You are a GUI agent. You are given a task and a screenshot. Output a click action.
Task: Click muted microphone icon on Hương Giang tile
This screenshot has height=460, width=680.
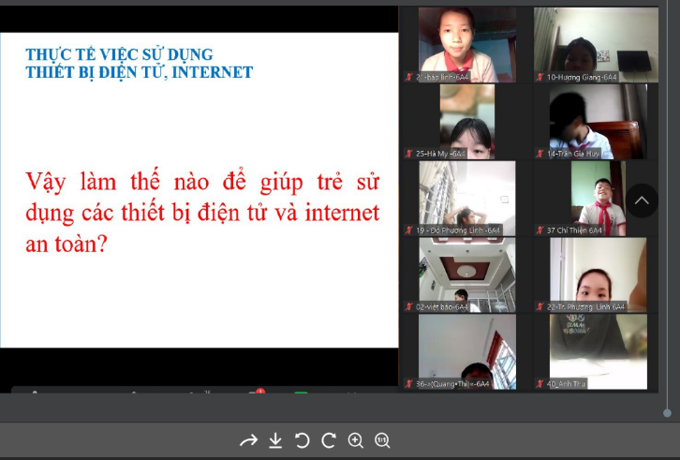[x=539, y=77]
